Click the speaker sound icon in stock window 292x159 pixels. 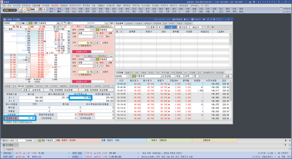click(x=24, y=23)
